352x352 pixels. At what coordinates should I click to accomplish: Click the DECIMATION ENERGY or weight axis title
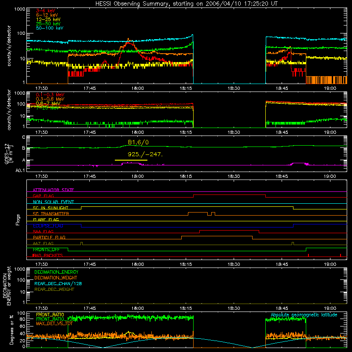click(x=7, y=286)
